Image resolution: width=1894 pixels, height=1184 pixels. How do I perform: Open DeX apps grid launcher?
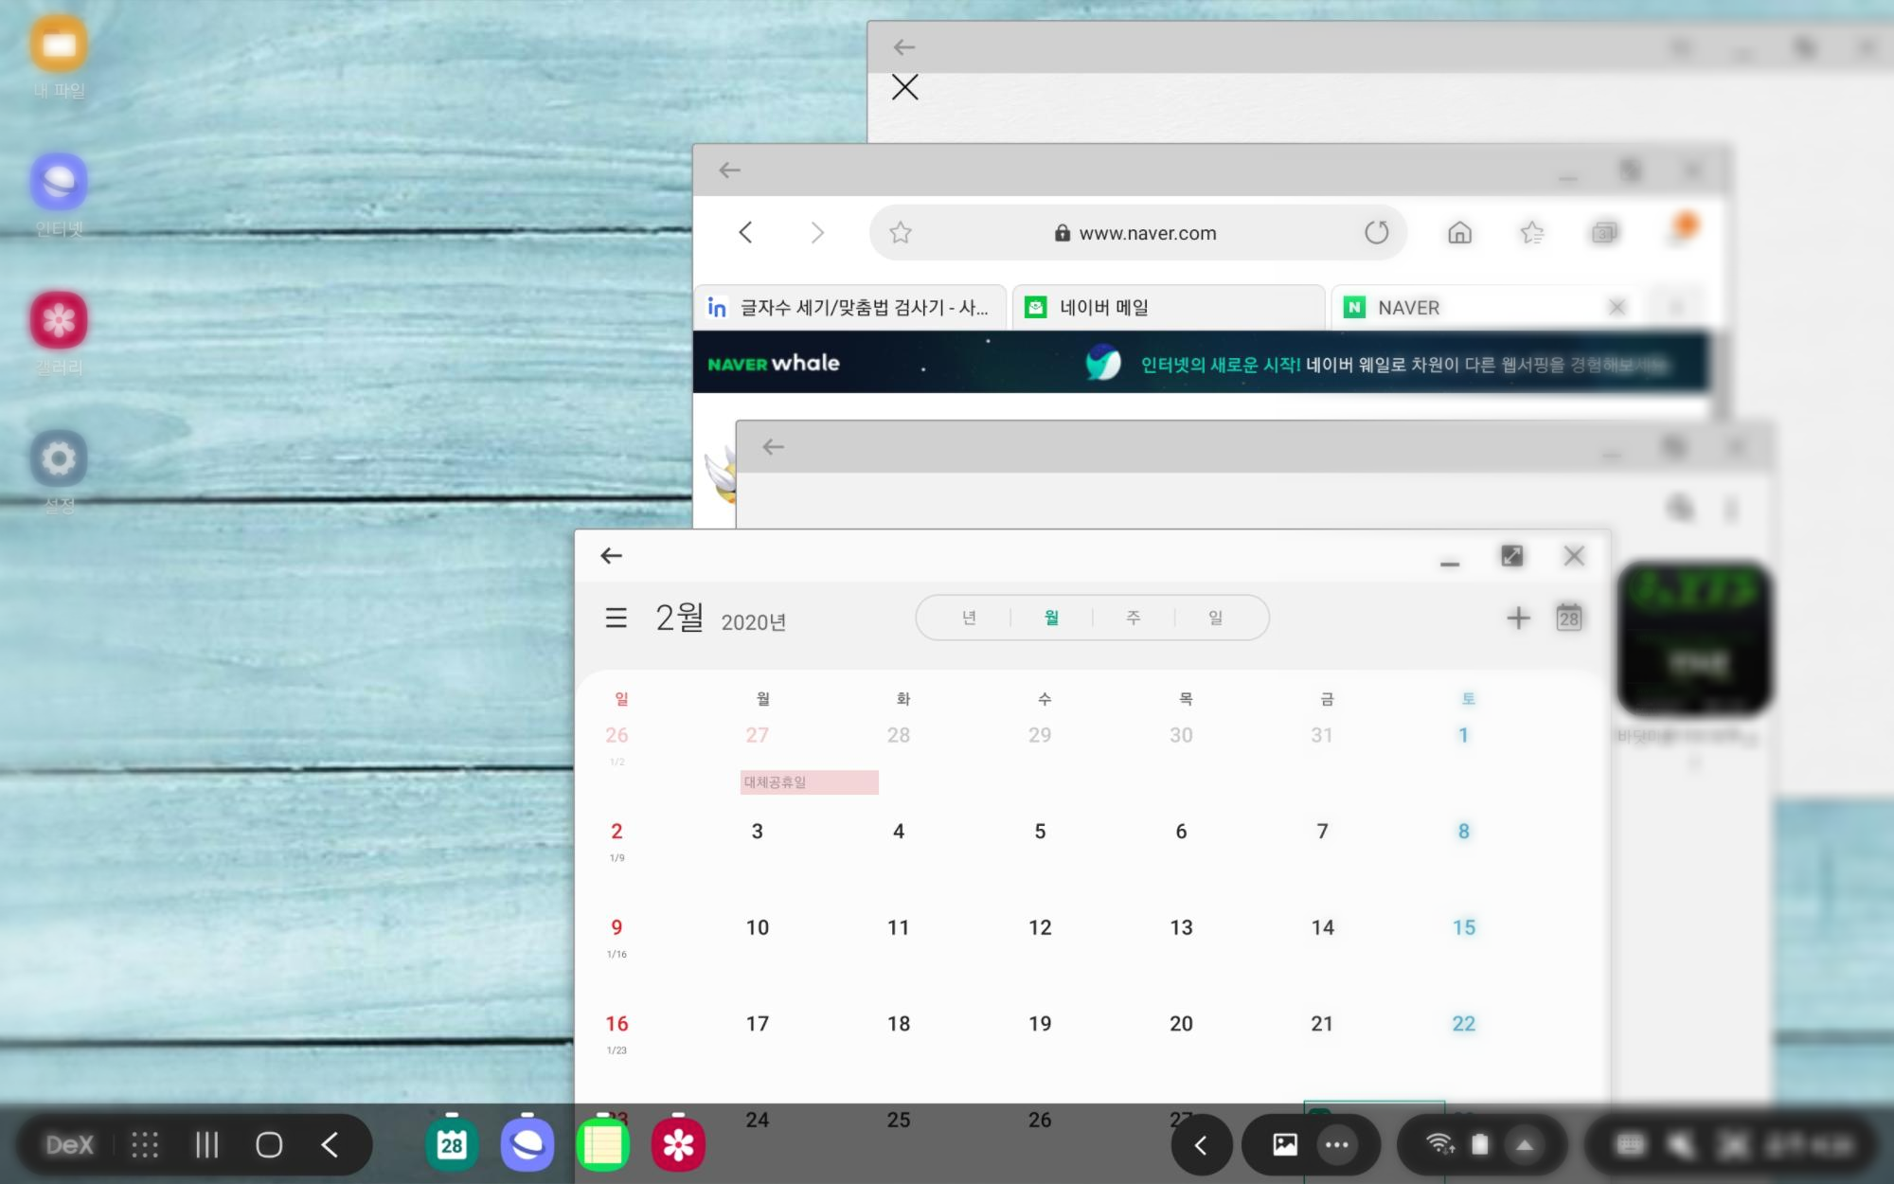pyautogui.click(x=145, y=1145)
